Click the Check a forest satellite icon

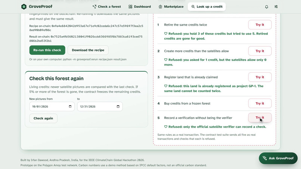[94, 7]
